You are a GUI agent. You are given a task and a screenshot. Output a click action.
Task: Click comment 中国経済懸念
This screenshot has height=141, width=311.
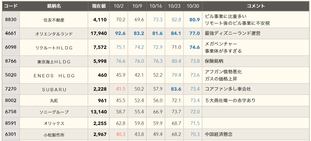[x=219, y=135]
